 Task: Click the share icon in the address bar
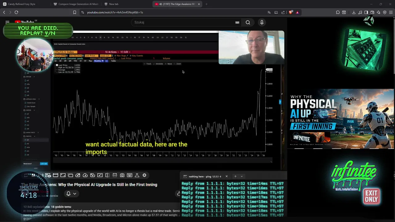283,12
